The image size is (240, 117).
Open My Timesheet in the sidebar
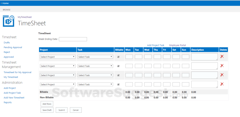(x=11, y=77)
